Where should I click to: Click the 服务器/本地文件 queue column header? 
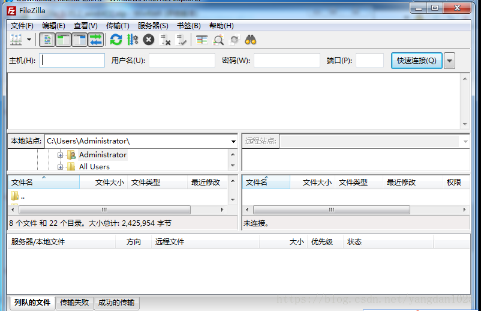[x=61, y=242]
